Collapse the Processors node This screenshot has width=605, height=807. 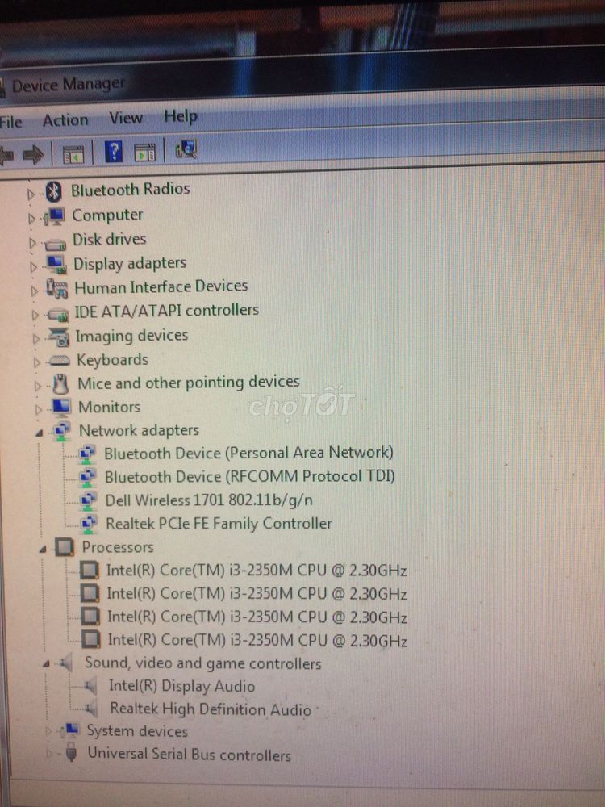44,550
